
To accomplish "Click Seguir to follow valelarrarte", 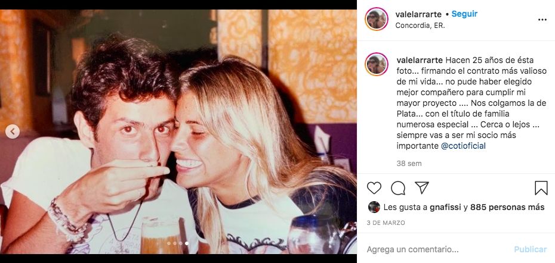I will (464, 14).
